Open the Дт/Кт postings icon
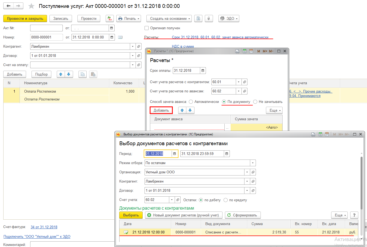 (110, 18)
